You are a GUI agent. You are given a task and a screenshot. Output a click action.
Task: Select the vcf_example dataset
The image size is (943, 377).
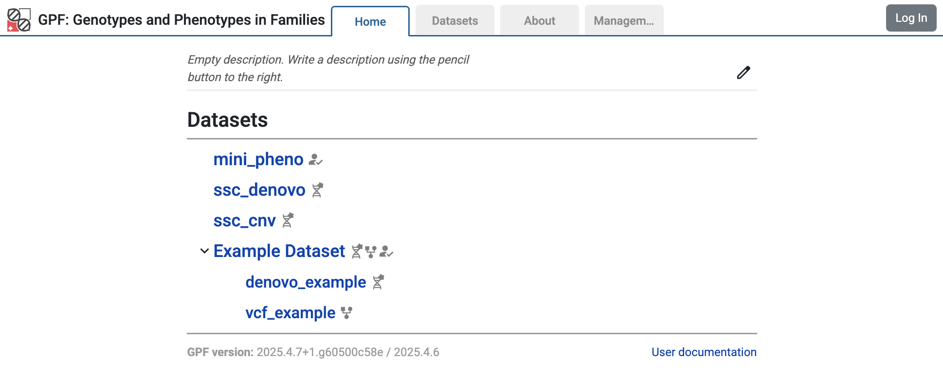pos(290,312)
